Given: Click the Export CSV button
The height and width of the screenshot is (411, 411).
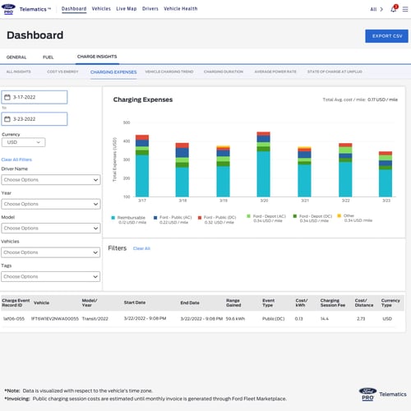Looking at the screenshot, I should (x=386, y=36).
